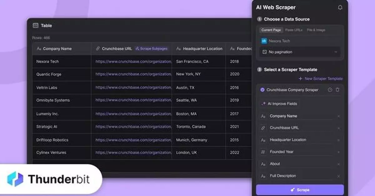Viewport: 375px width, 196px height.
Task: Click the history icon next to the template trash
Action: tap(331, 90)
